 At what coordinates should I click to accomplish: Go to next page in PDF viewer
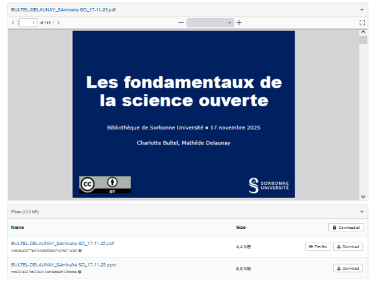pyautogui.click(x=58, y=22)
